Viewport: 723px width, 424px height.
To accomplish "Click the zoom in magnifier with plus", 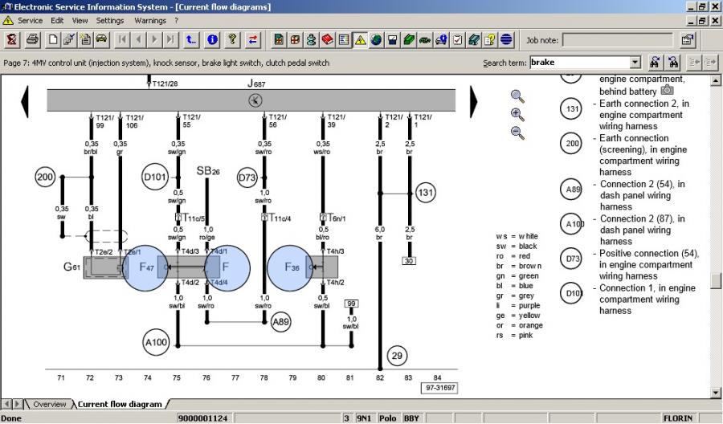I will pos(517,115).
